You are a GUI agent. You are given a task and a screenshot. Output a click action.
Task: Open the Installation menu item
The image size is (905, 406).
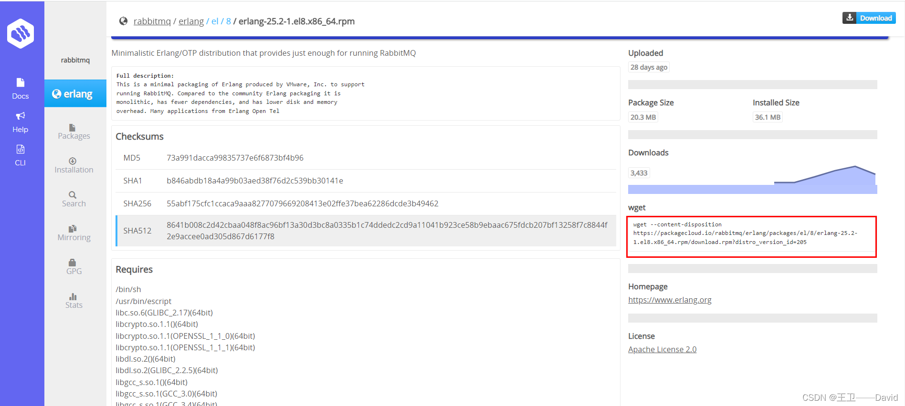pyautogui.click(x=74, y=166)
